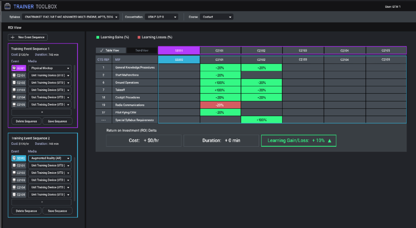Switch to Trend View
Image resolution: width=416 pixels, height=228 pixels.
[x=142, y=50]
